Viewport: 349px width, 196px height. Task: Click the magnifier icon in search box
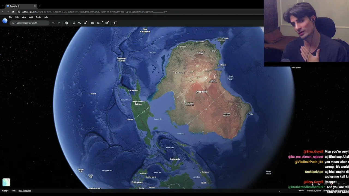(x=13, y=23)
